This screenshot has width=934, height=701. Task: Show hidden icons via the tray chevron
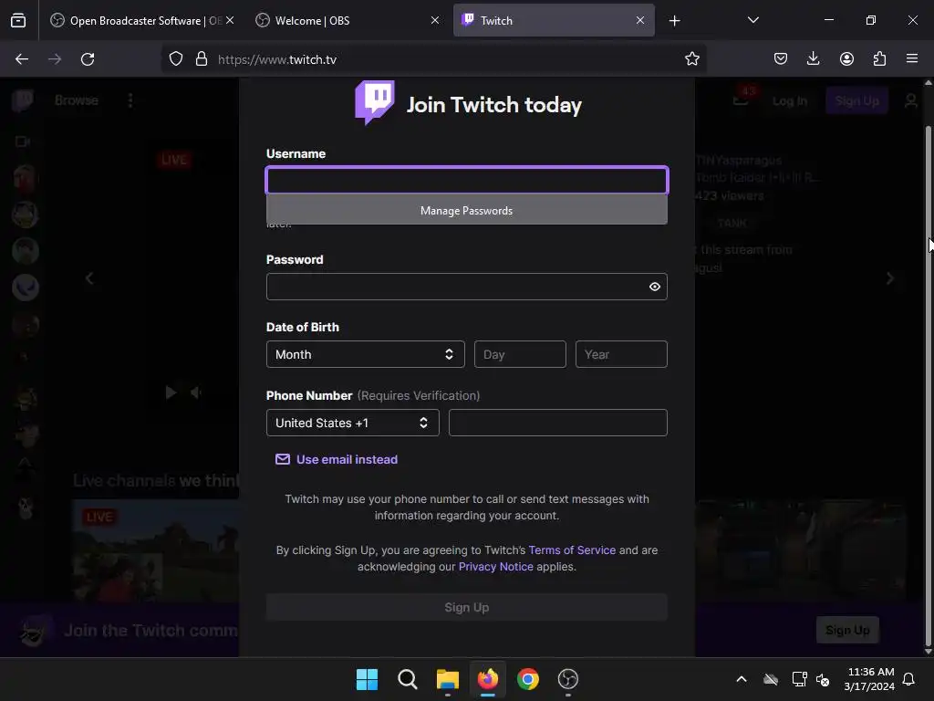click(x=742, y=679)
